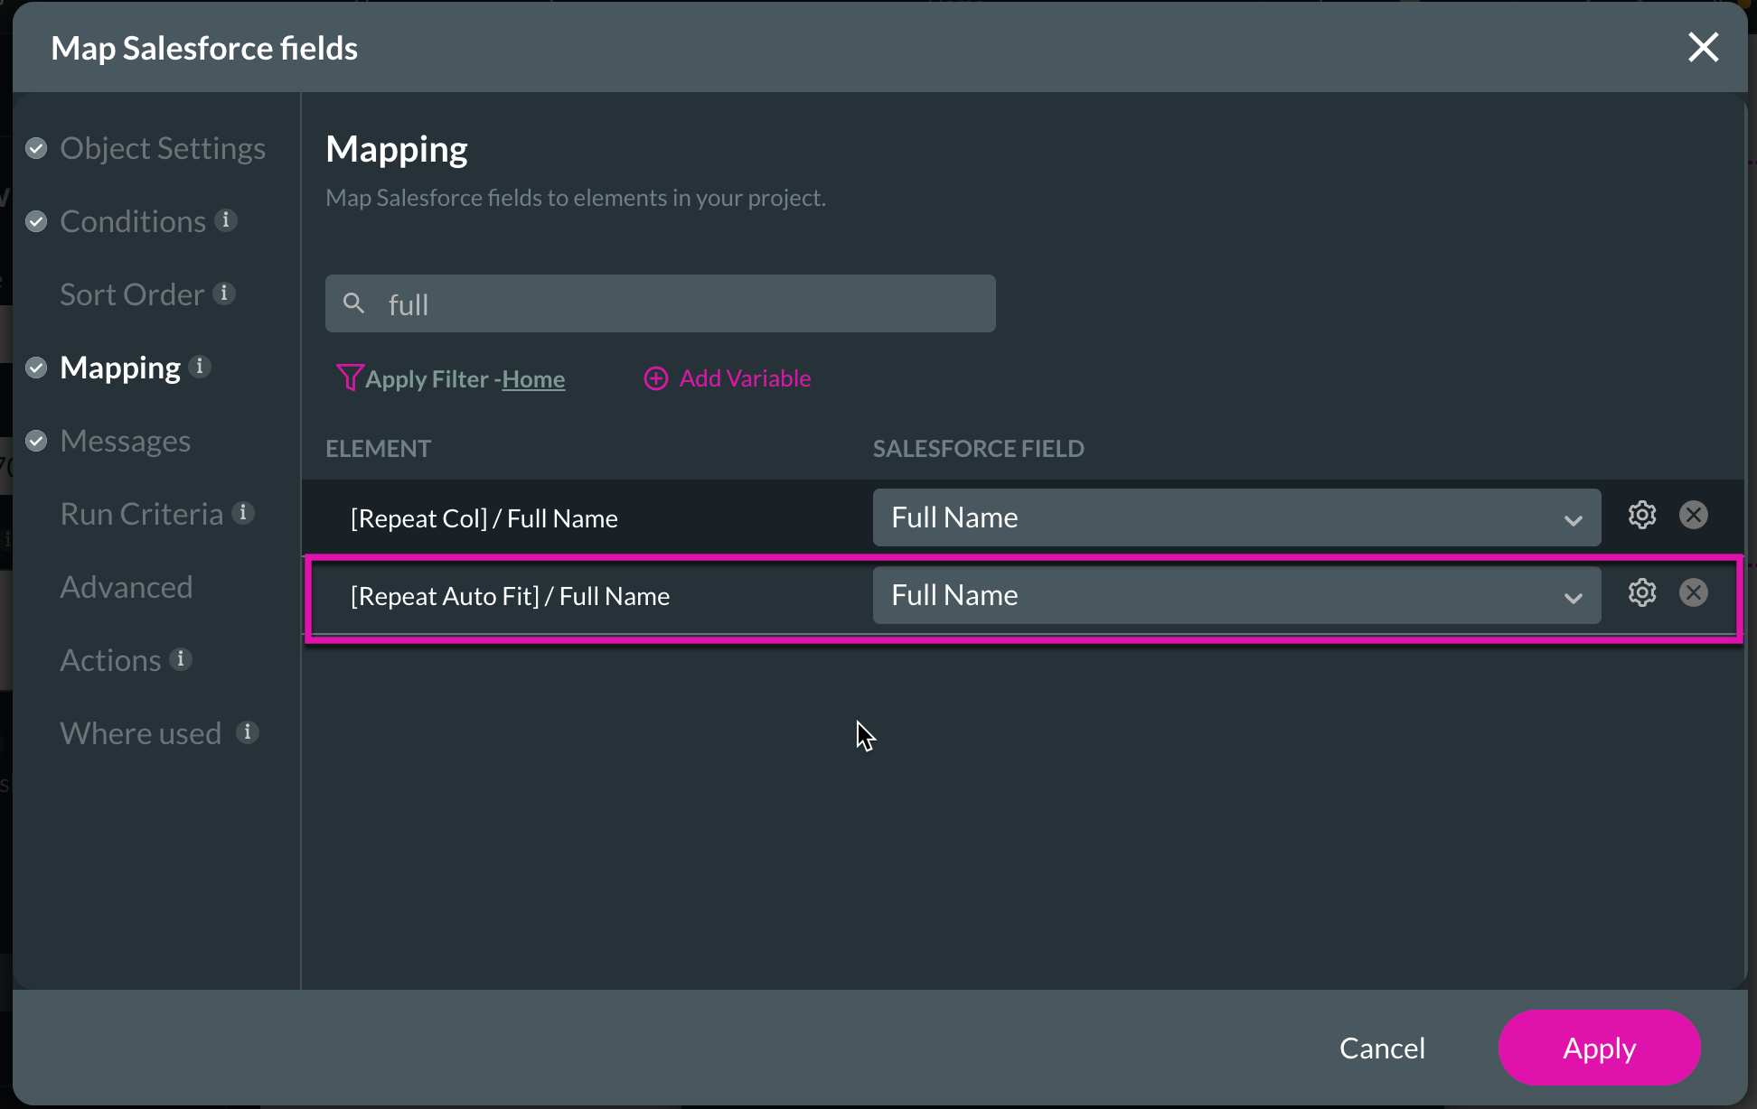Toggle the Conditions checkmark indicator
Viewport: 1757px width, 1109px height.
tap(38, 219)
